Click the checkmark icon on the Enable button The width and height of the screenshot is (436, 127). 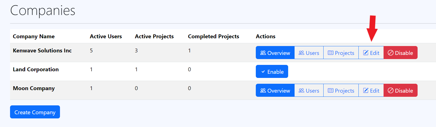(x=263, y=72)
